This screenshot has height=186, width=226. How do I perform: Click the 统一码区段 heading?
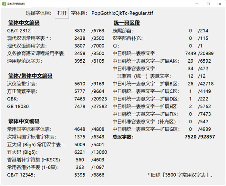tap(127, 23)
